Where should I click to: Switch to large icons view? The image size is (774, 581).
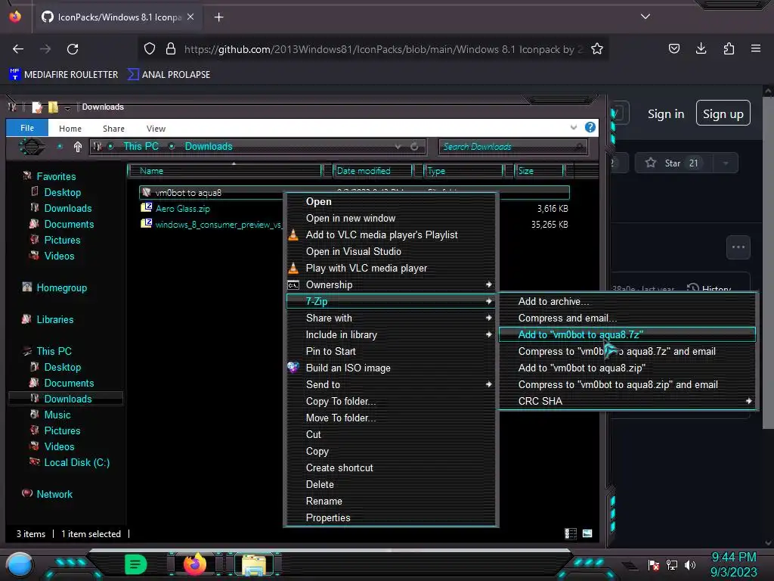tap(587, 533)
